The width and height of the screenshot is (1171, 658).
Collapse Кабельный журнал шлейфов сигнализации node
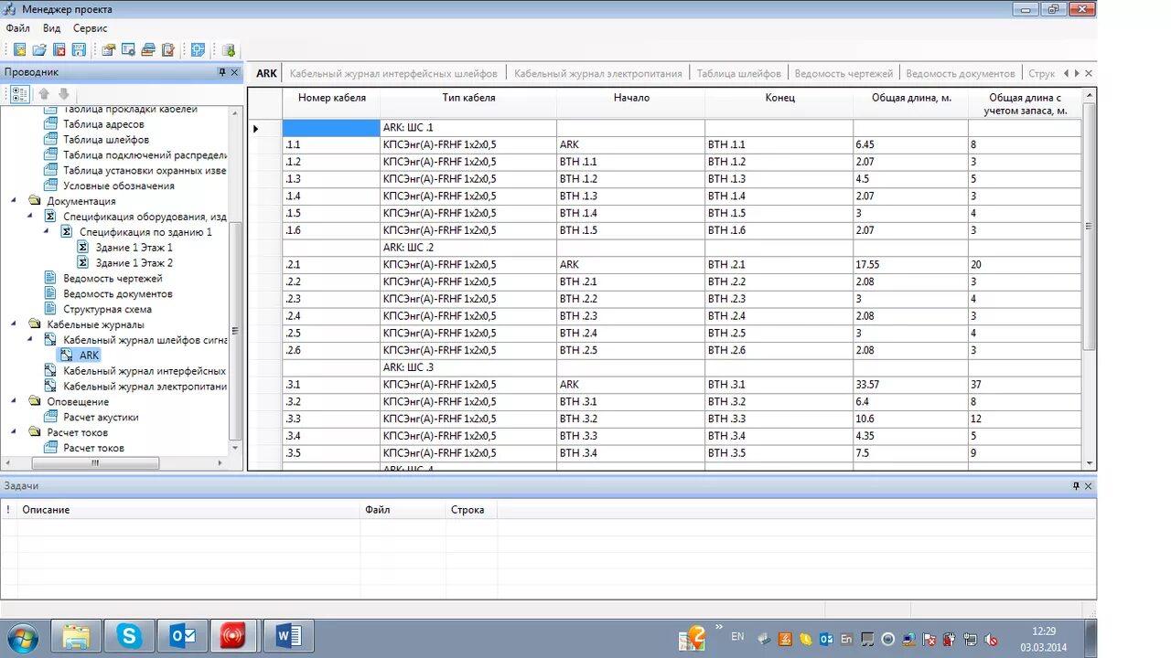pos(30,340)
